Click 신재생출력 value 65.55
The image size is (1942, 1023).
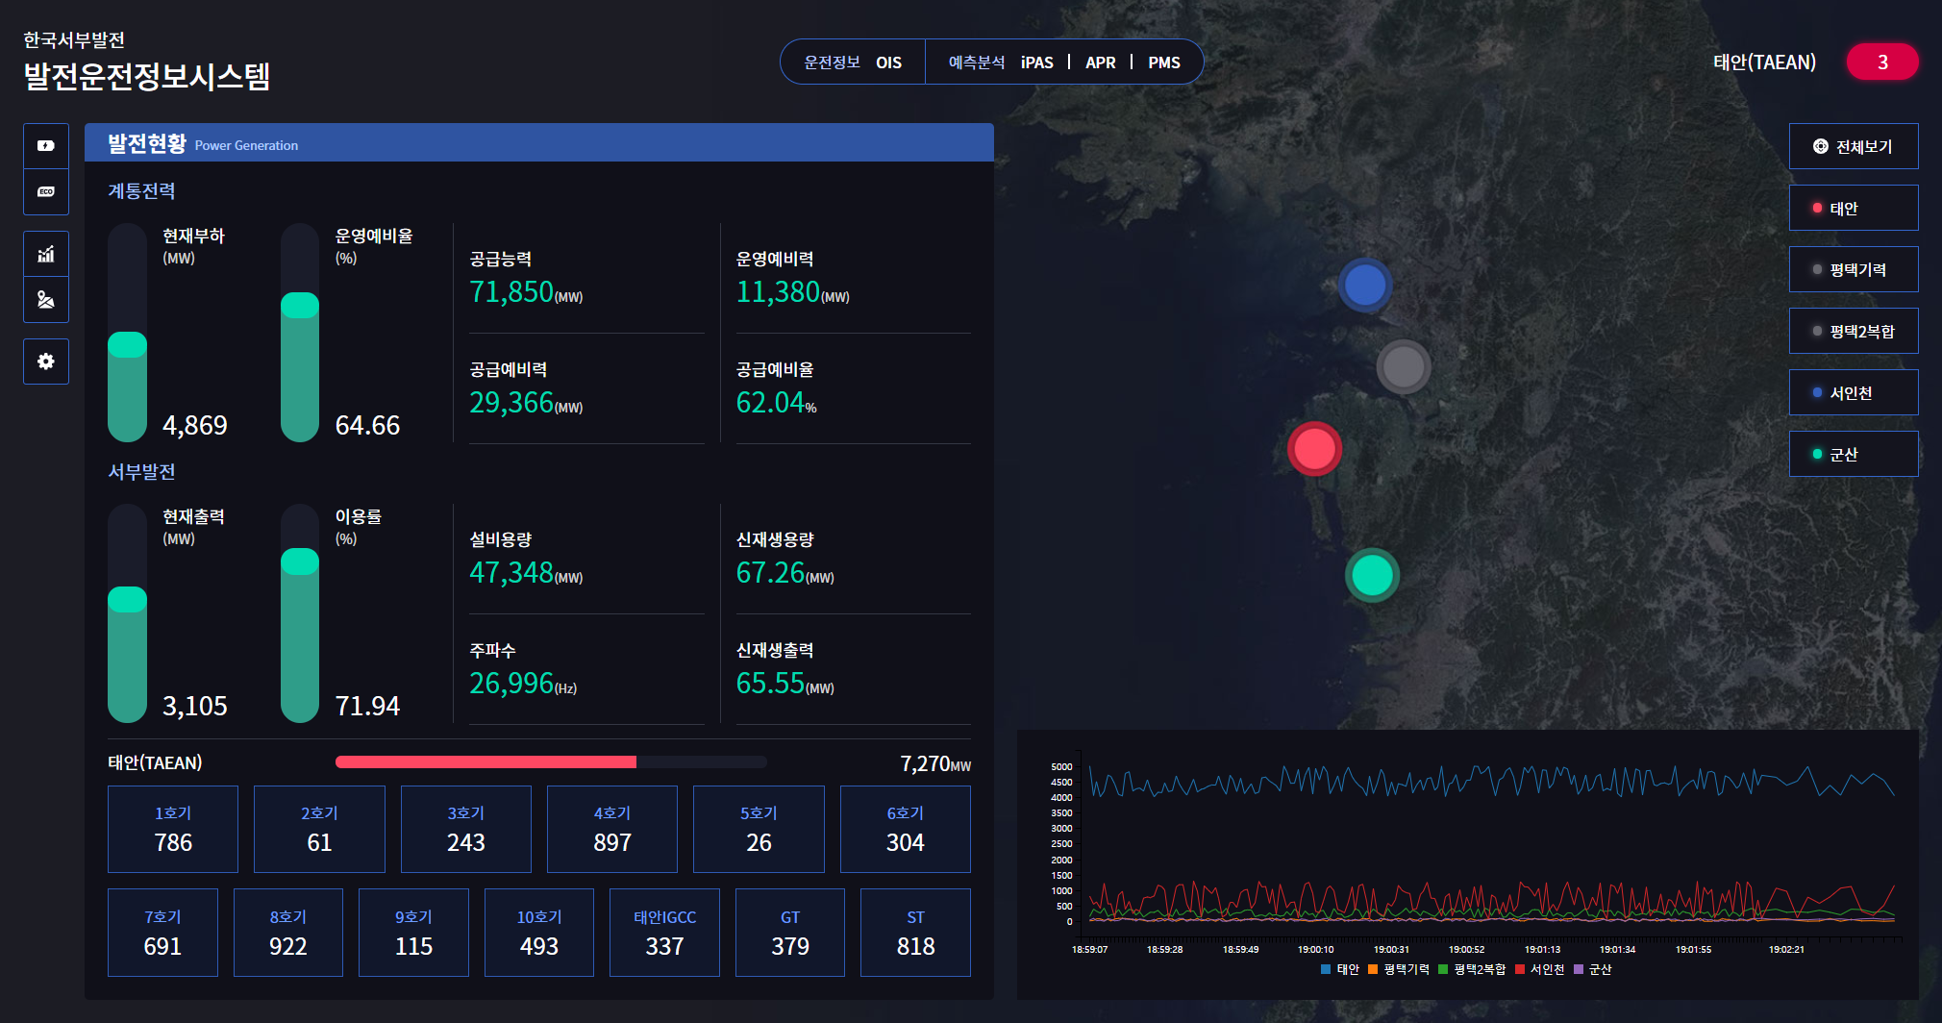click(770, 683)
